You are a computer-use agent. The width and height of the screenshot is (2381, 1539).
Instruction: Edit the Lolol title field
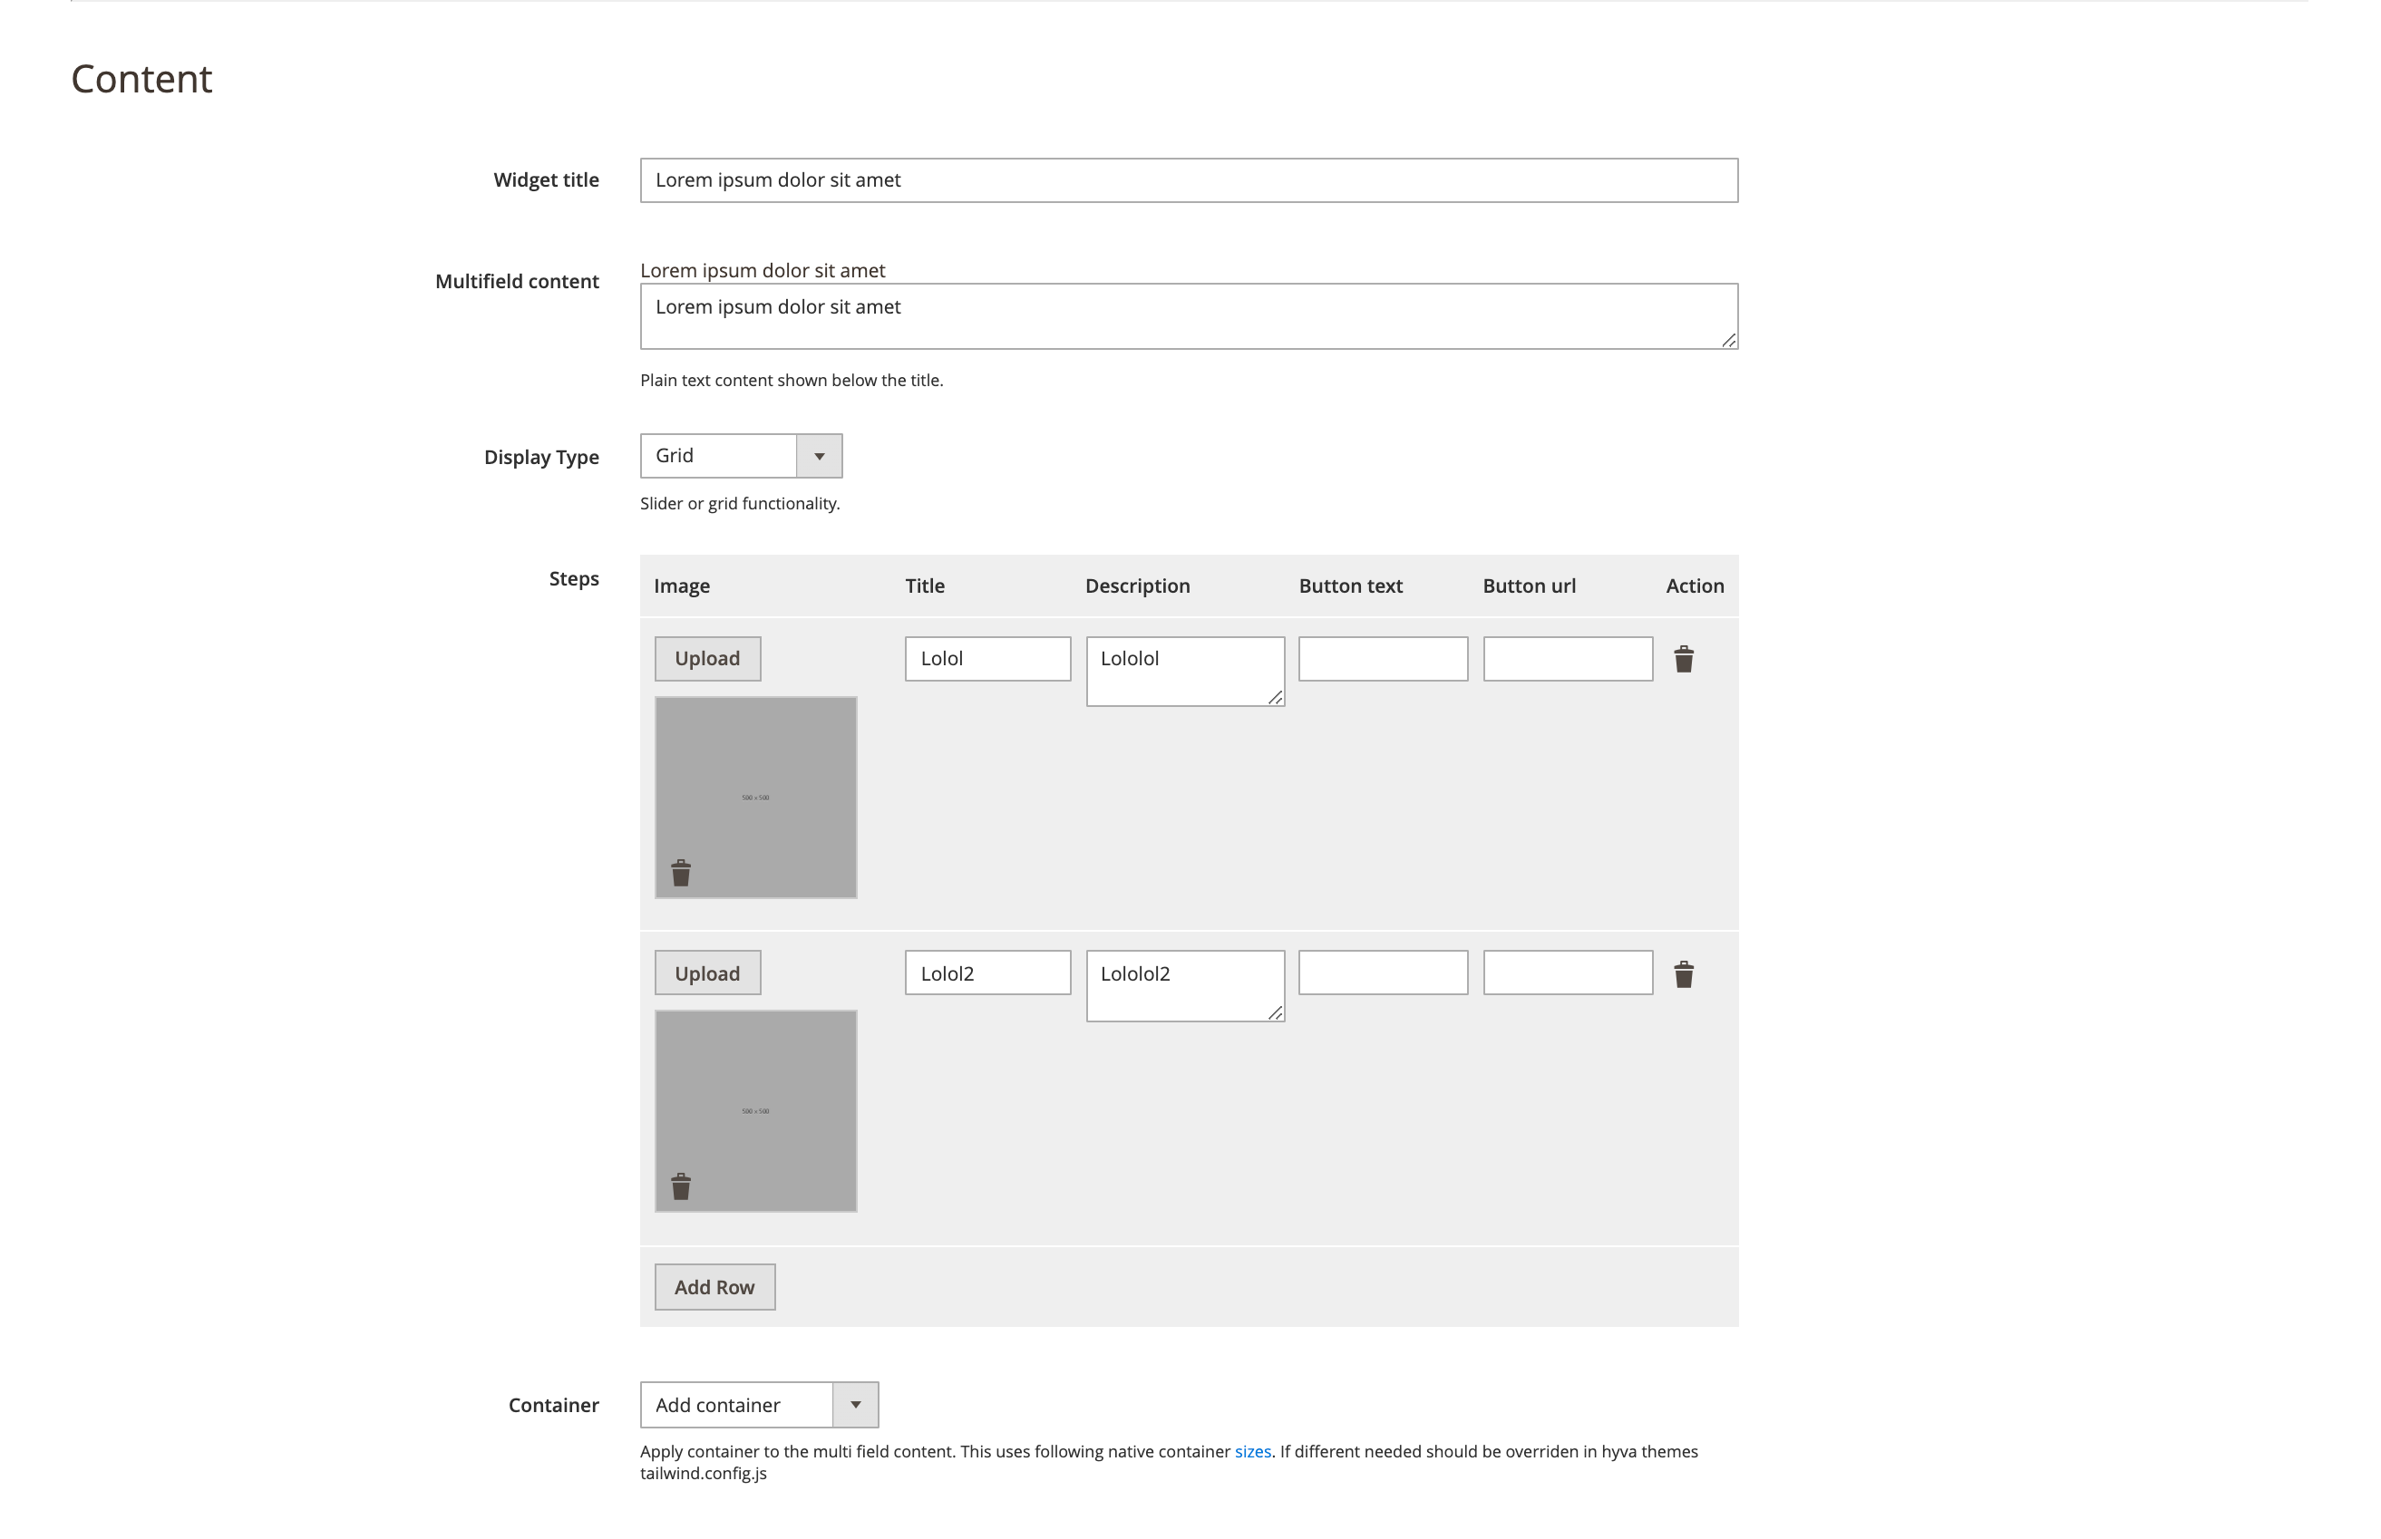pyautogui.click(x=987, y=659)
